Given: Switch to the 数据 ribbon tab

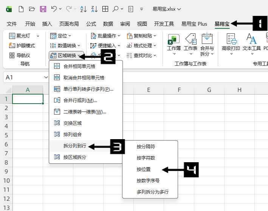Looking at the screenshot, I should tap(108, 24).
